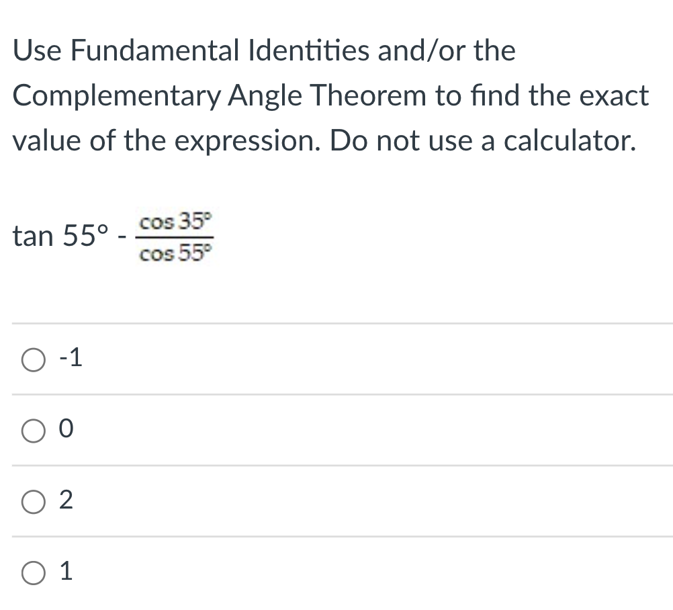Viewport: 673px width, 610px height.
Task: Click the divider line above answer 1
Action: tap(336, 537)
